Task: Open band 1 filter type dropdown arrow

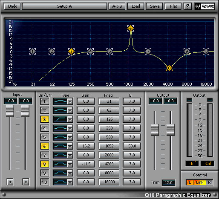Action: click(70, 101)
